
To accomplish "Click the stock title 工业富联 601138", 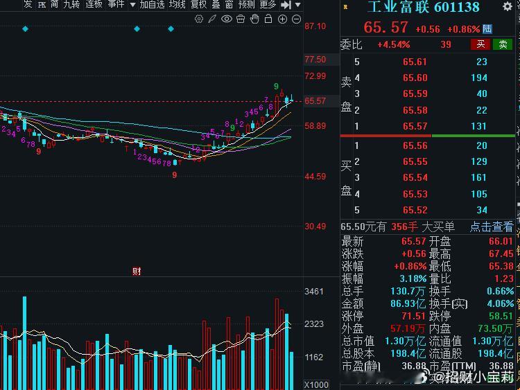I will click(424, 7).
